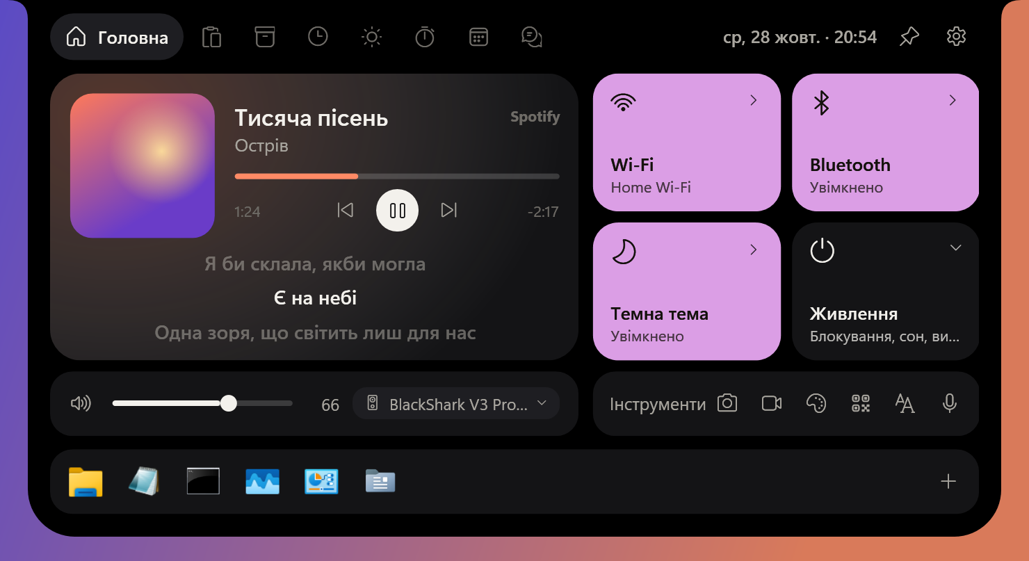
Task: Open the calendar tab icon
Action: (x=478, y=37)
